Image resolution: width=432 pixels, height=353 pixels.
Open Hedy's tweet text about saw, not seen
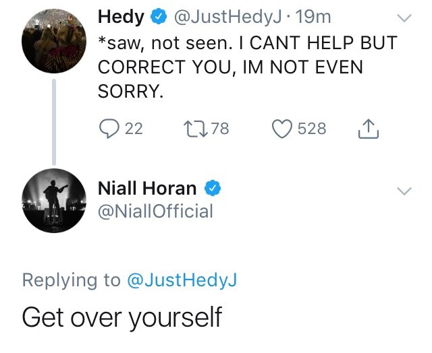click(x=247, y=66)
